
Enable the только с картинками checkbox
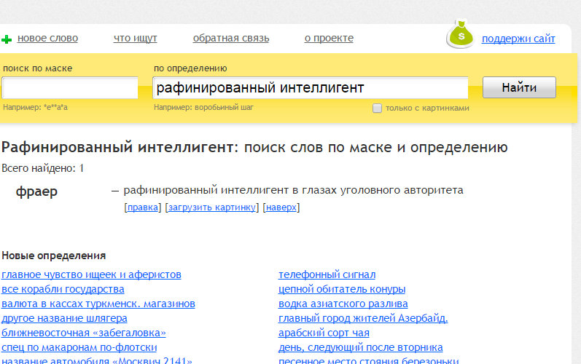click(377, 108)
